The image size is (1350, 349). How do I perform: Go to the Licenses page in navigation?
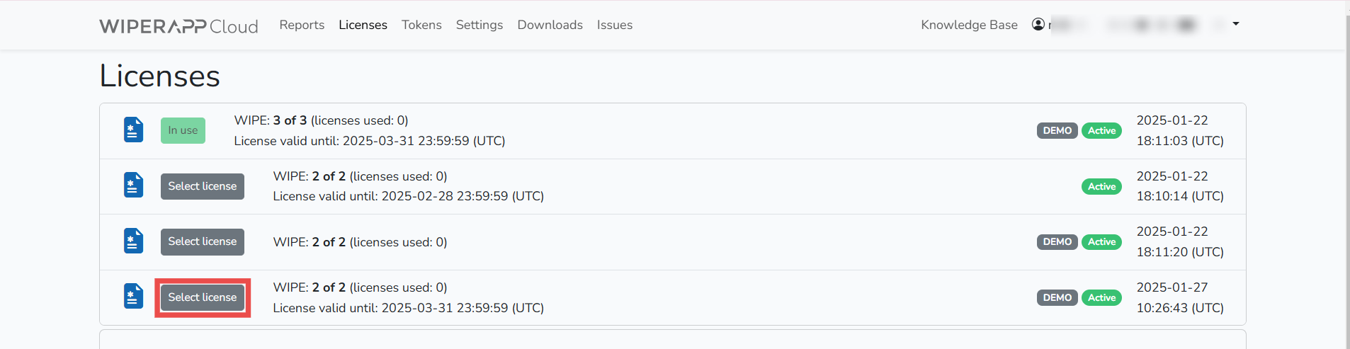363,25
